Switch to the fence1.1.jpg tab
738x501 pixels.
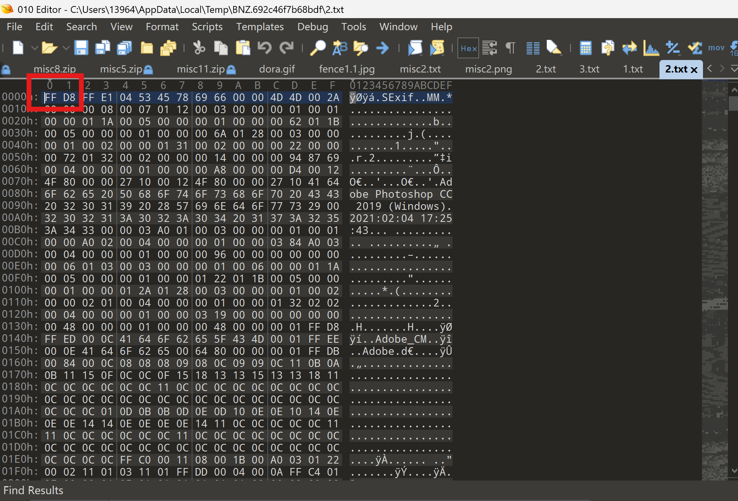click(x=347, y=69)
